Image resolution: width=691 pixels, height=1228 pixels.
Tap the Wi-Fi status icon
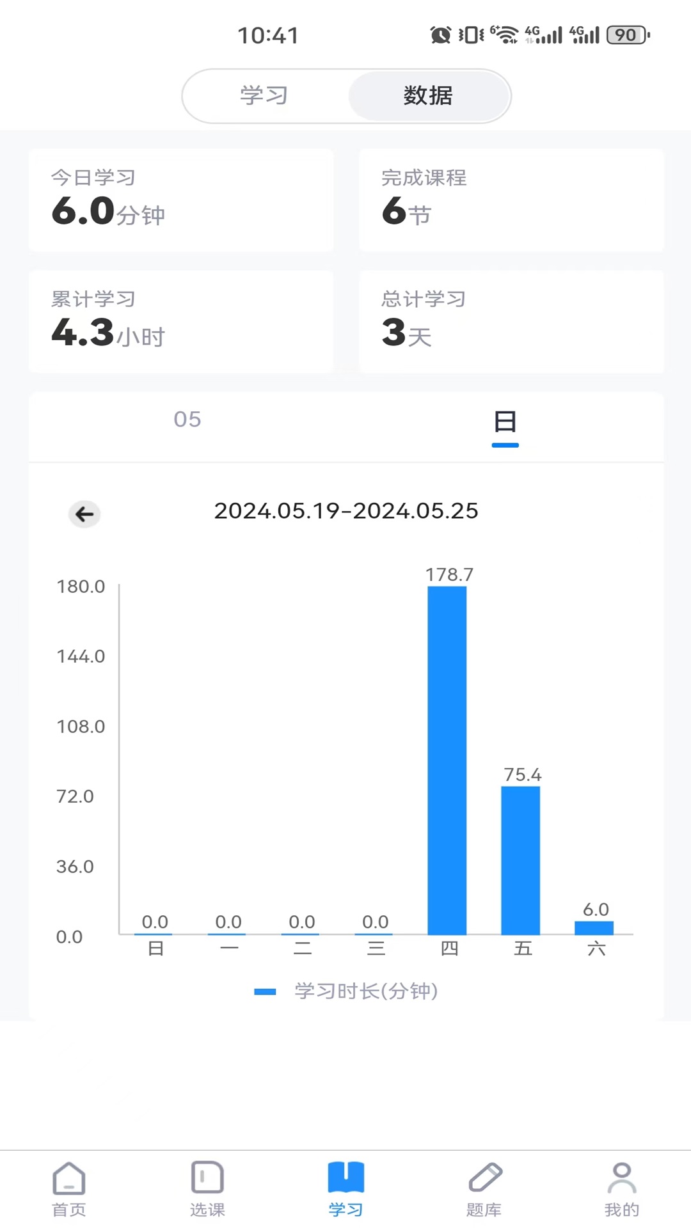pyautogui.click(x=505, y=35)
